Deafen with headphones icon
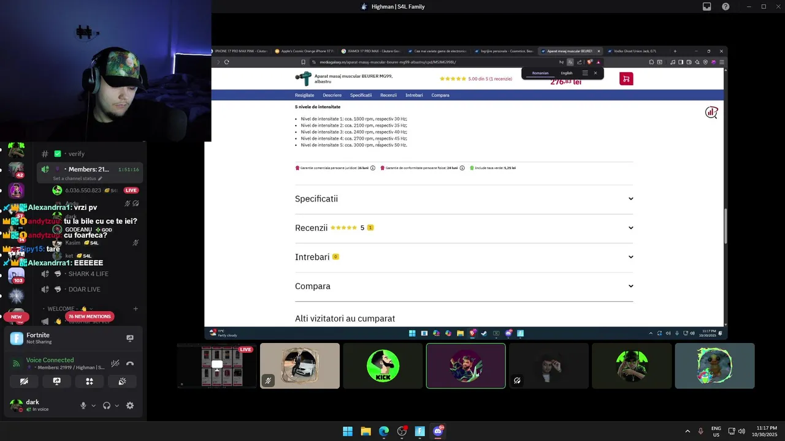This screenshot has width=785, height=441. tap(107, 405)
